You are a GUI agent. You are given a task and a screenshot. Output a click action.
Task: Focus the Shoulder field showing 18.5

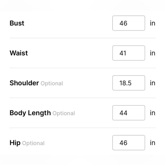[x=129, y=83]
